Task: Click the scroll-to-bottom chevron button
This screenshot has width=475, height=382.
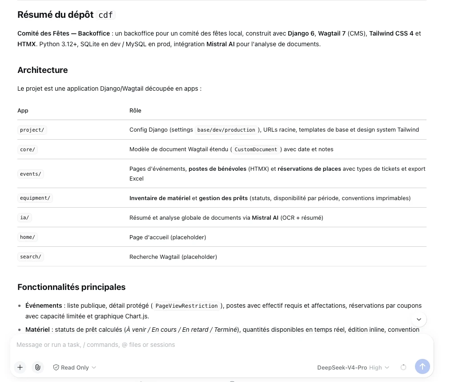Action: coord(419,319)
